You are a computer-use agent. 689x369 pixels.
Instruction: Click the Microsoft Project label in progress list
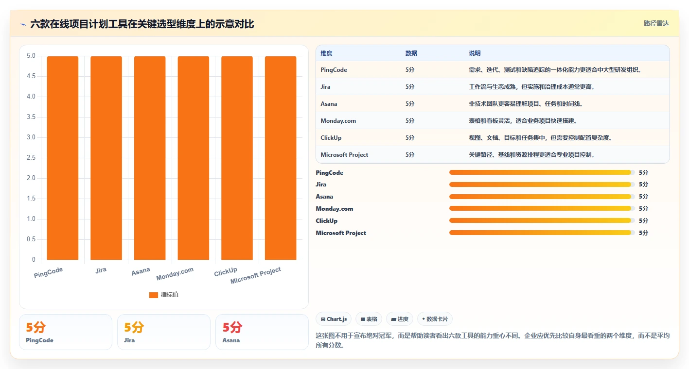tap(341, 233)
